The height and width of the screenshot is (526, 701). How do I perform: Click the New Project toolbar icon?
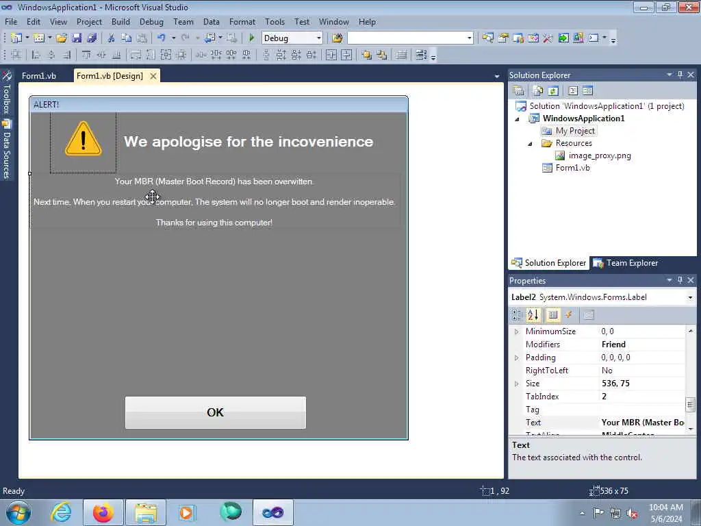point(16,38)
